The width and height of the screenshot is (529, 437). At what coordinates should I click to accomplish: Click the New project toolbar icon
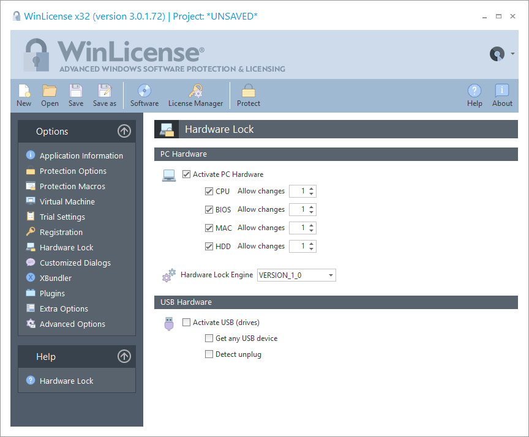click(x=24, y=91)
